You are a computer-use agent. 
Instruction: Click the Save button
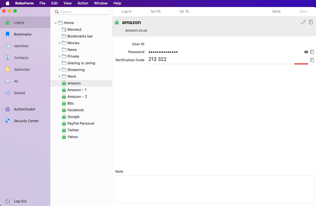coord(303,11)
